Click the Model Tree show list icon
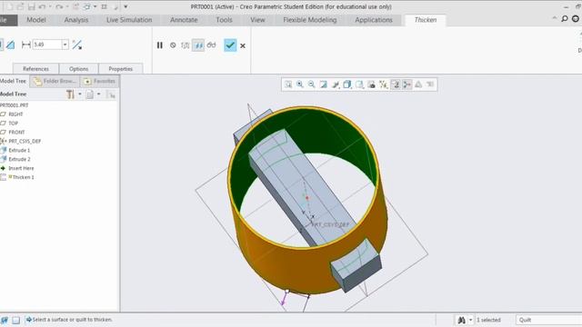The image size is (582, 327). 90,94
